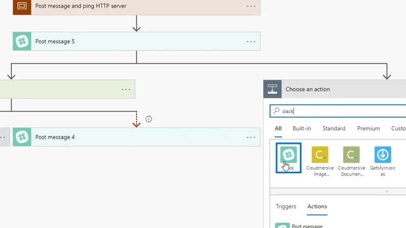The image size is (406, 228).
Task: Click the Slack icon on Post message 5
Action: point(22,42)
